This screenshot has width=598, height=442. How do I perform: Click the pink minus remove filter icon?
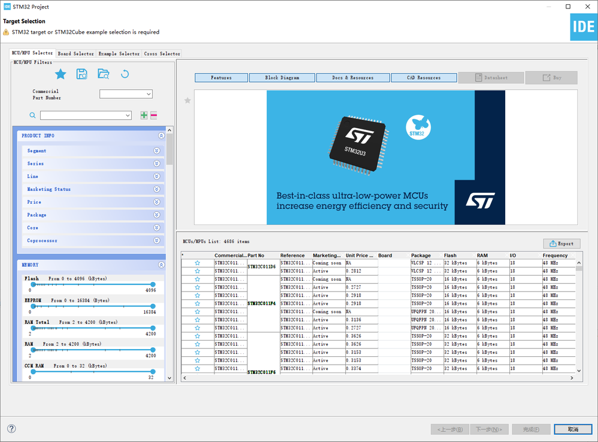click(154, 115)
